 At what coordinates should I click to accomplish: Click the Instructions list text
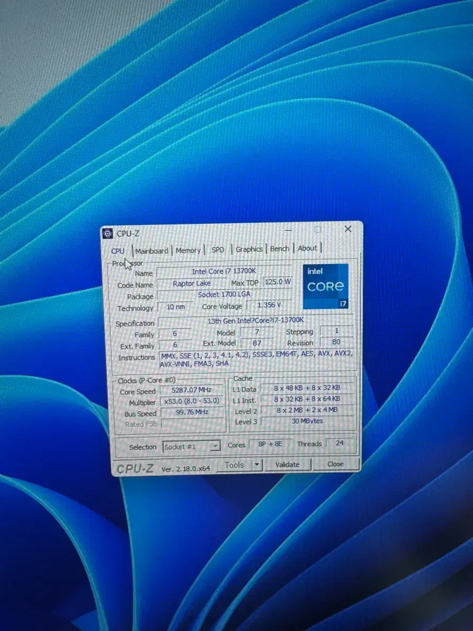tap(256, 359)
